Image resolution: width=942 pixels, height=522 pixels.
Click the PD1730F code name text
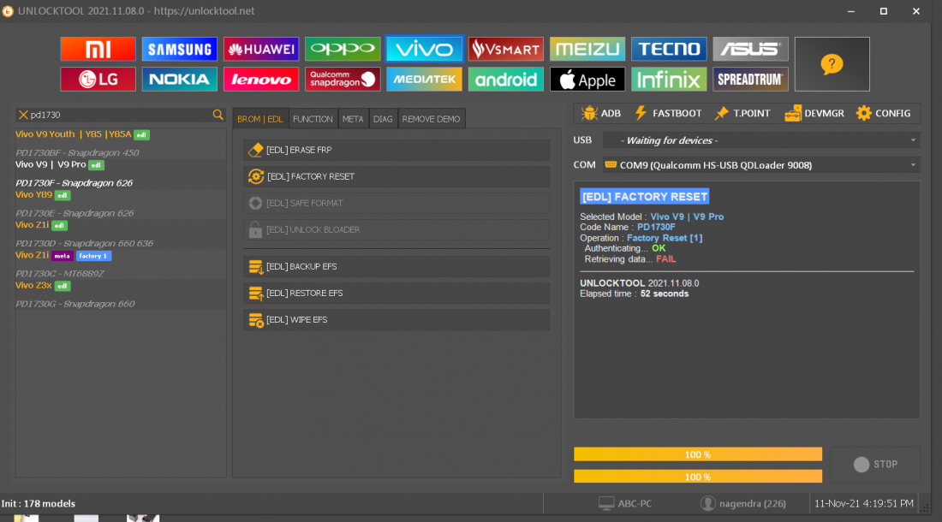pos(656,228)
